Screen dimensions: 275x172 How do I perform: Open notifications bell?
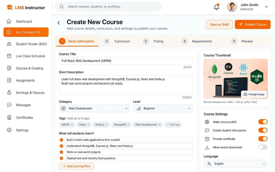click(217, 7)
